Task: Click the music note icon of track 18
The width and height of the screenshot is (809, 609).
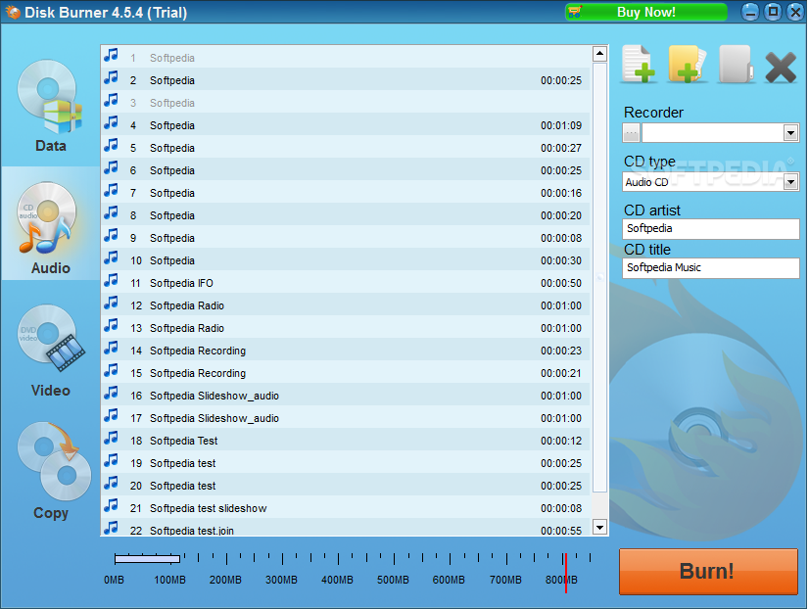Action: 111,438
